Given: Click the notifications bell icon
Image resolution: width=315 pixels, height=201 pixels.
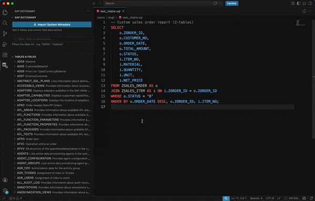Looking at the screenshot, I should coord(311,198).
